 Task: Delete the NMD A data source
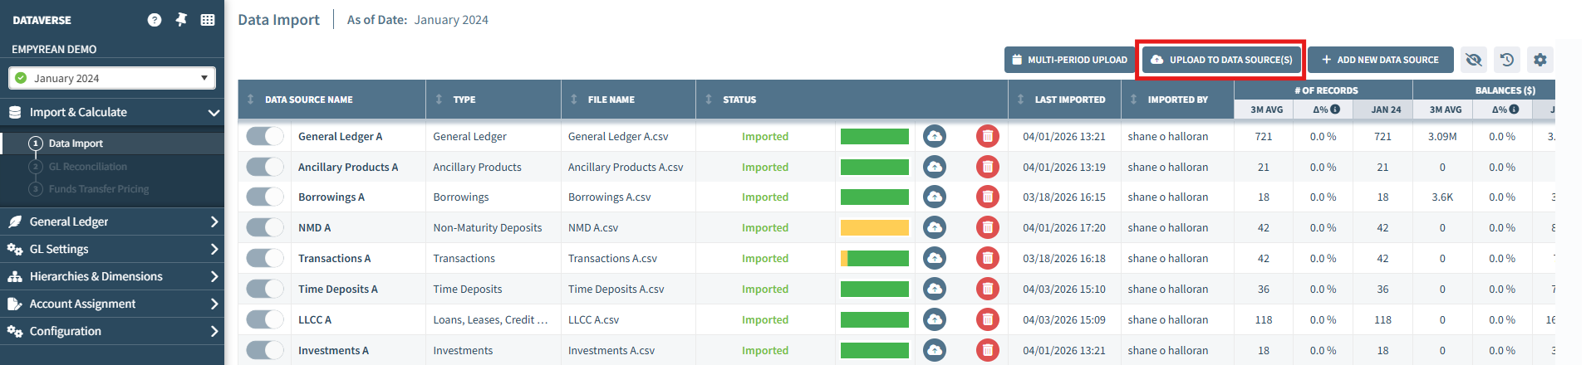[988, 227]
